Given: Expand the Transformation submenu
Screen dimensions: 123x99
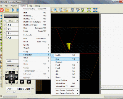Looking at the screenshot, I should 35,71.
